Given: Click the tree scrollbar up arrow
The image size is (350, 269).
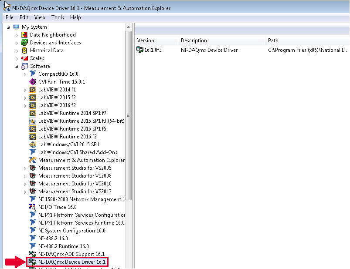Looking at the screenshot, I should tap(128, 27).
